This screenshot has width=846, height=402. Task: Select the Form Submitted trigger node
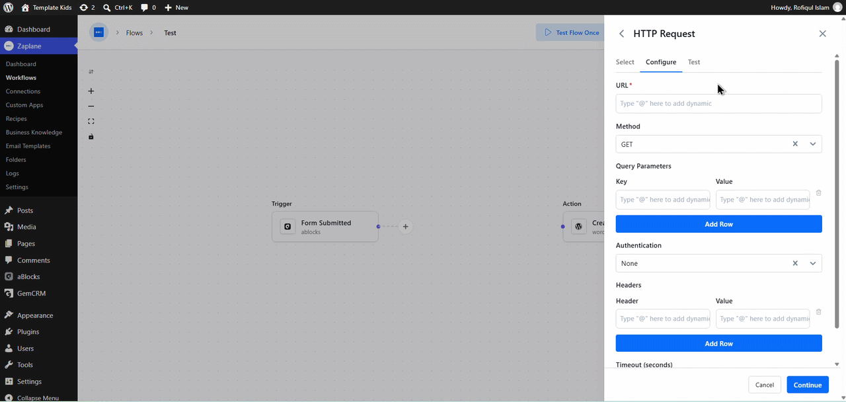pyautogui.click(x=325, y=227)
